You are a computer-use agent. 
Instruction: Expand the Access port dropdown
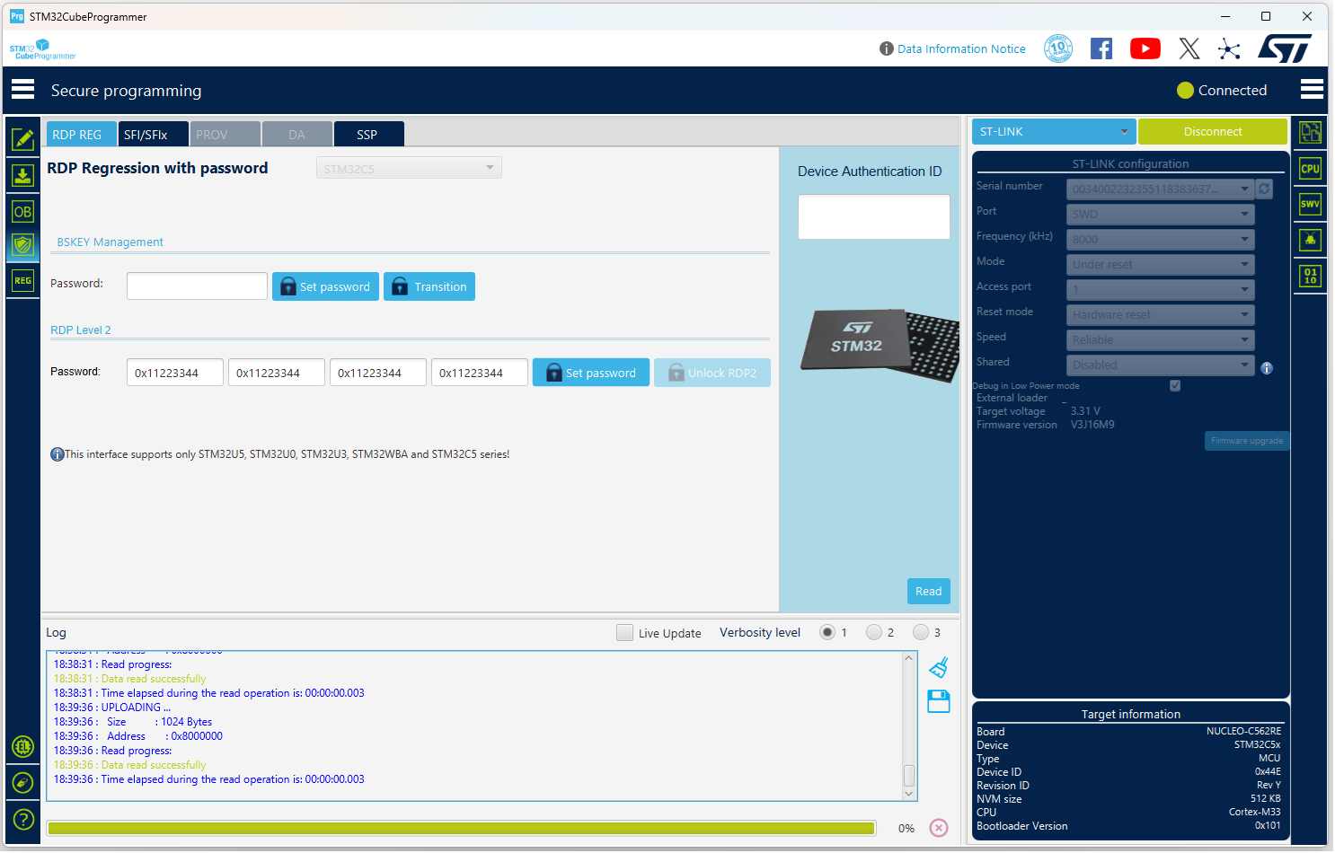click(1160, 289)
